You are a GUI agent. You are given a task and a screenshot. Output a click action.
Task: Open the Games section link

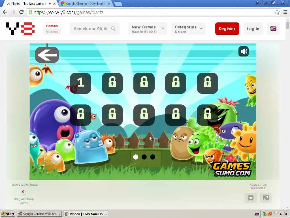click(x=52, y=26)
